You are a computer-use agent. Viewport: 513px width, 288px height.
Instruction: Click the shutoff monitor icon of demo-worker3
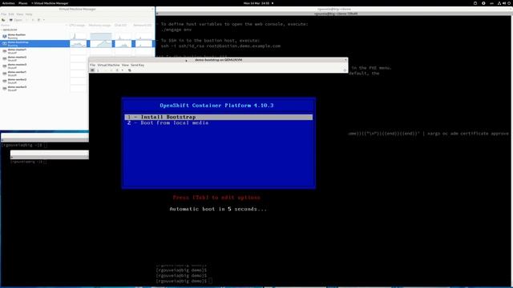pyautogui.click(x=5, y=89)
